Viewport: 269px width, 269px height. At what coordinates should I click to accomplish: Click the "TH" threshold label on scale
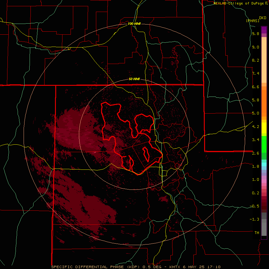(257, 233)
